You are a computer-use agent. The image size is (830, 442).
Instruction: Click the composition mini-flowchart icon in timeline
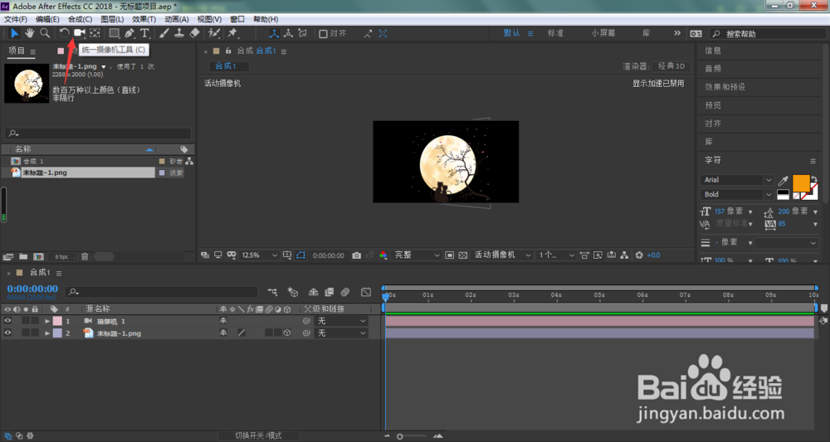pos(272,292)
